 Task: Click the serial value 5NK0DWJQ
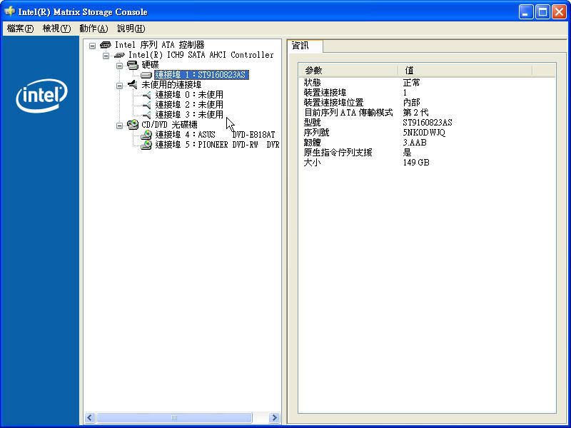[x=424, y=133]
